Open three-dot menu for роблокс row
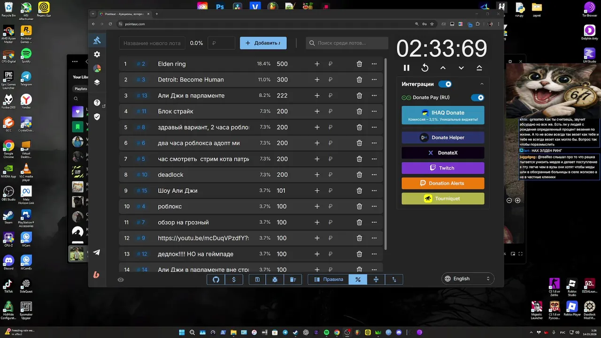This screenshot has width=601, height=338. [374, 207]
